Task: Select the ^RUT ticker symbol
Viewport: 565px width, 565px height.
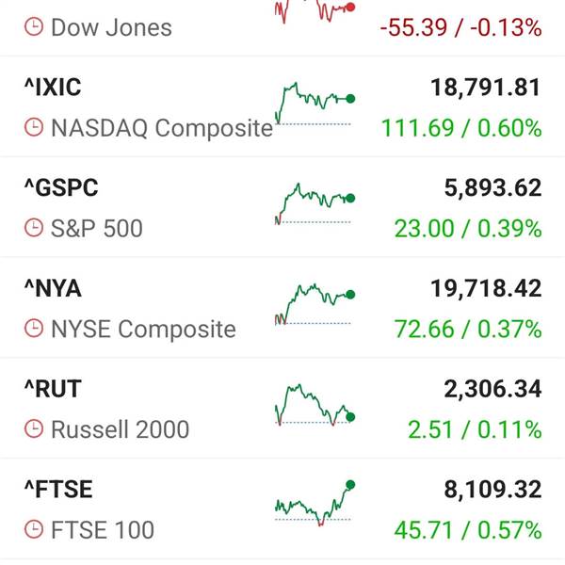Action: click(x=53, y=389)
